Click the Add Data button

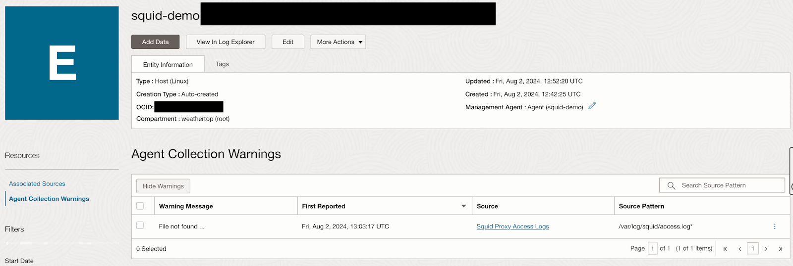click(x=155, y=42)
